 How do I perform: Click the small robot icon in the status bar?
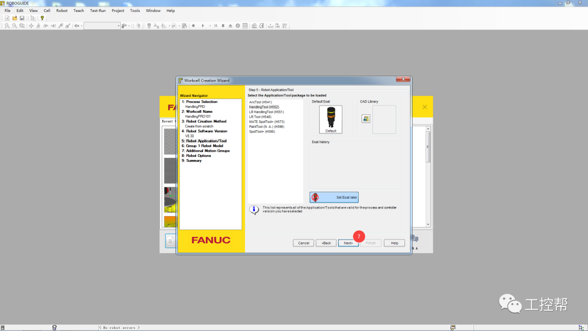(x=453, y=328)
